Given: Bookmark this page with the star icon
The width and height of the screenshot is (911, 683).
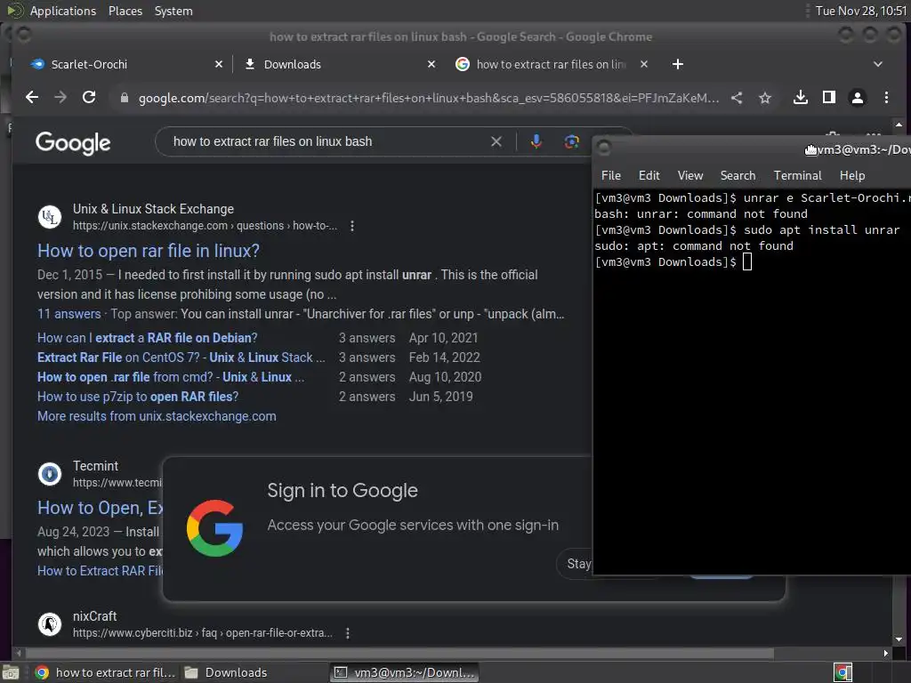Looking at the screenshot, I should point(765,98).
